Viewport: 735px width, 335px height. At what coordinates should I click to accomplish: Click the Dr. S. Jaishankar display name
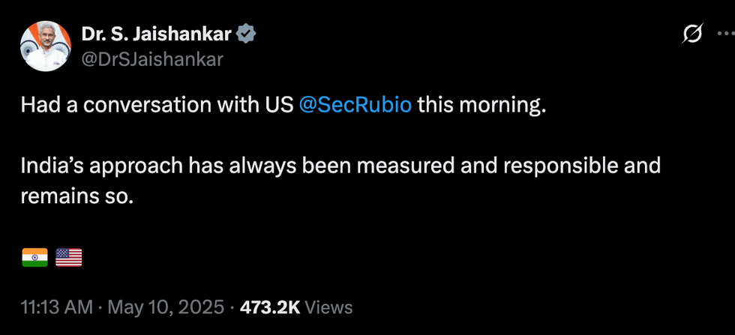click(156, 34)
